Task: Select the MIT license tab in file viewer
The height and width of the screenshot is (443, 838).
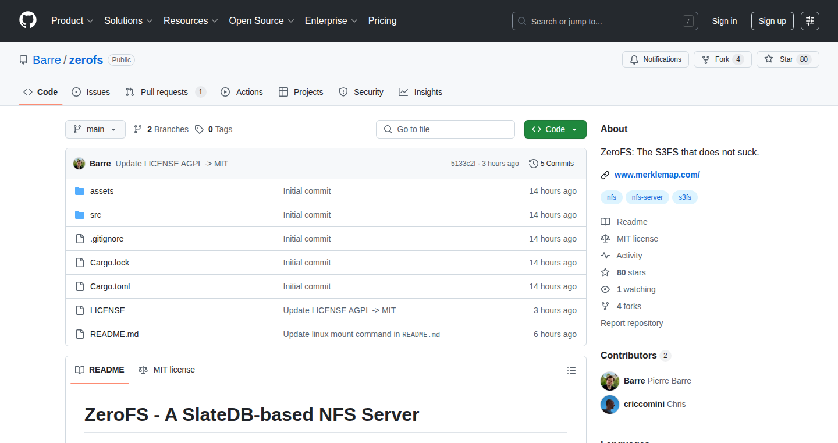Action: 167,370
